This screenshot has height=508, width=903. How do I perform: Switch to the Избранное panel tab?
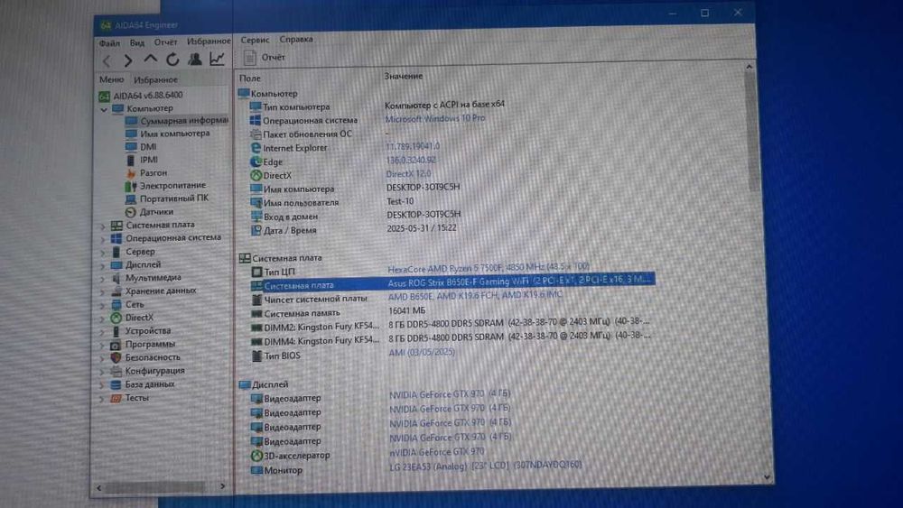pos(155,79)
